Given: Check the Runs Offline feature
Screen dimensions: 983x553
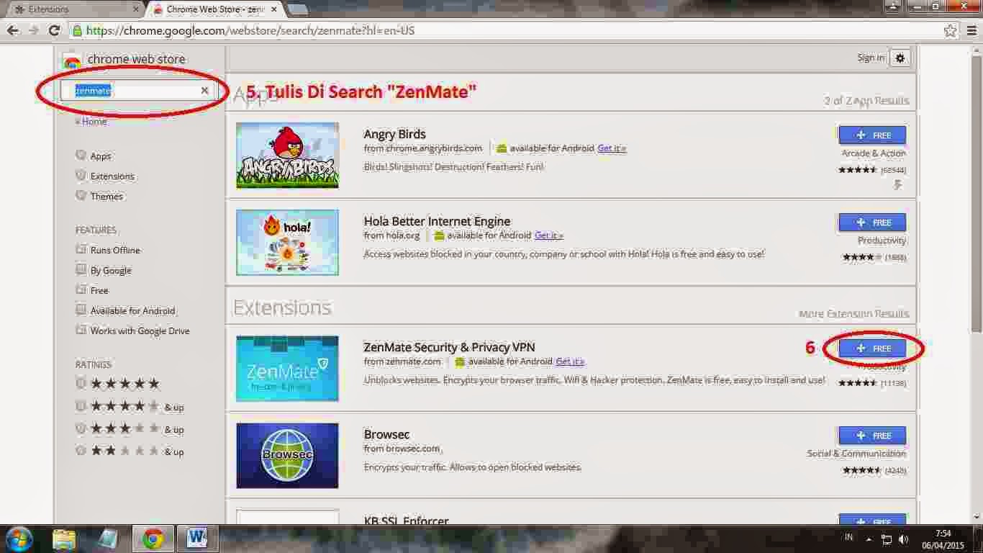Looking at the screenshot, I should (81, 250).
